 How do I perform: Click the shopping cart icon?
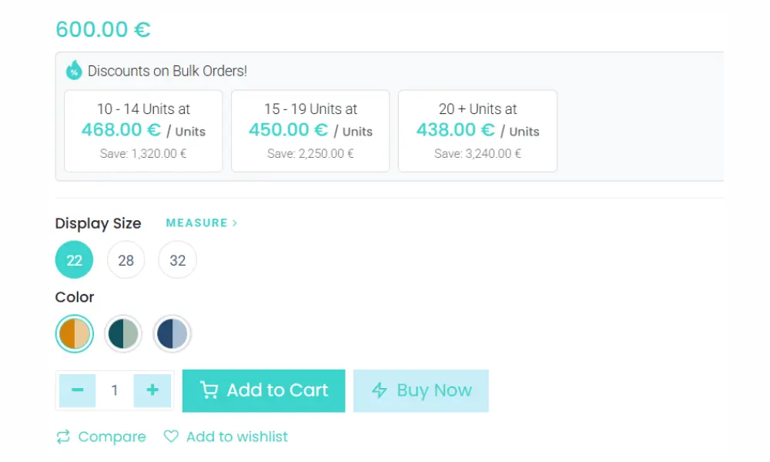pos(209,390)
